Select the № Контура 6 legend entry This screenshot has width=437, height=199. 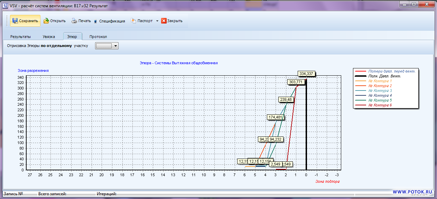coord(380,105)
